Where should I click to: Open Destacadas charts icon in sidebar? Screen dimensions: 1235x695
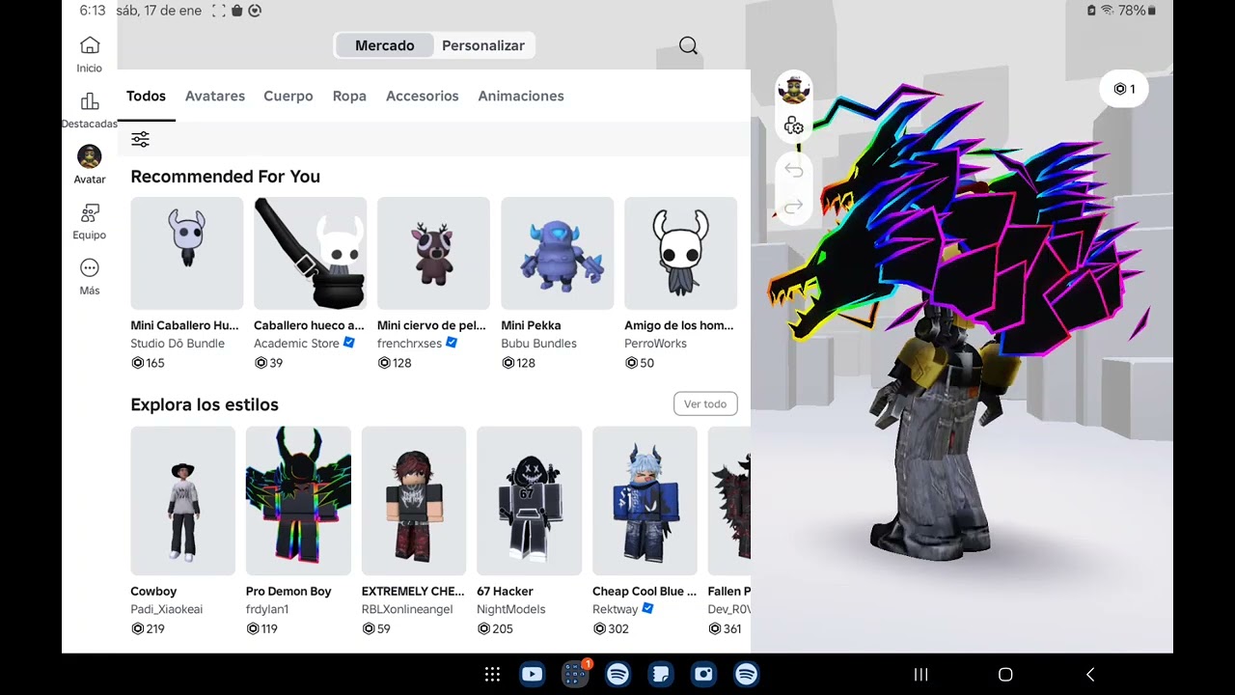click(x=90, y=101)
